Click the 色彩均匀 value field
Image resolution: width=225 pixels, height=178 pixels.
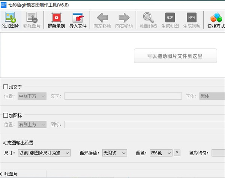point(218,153)
